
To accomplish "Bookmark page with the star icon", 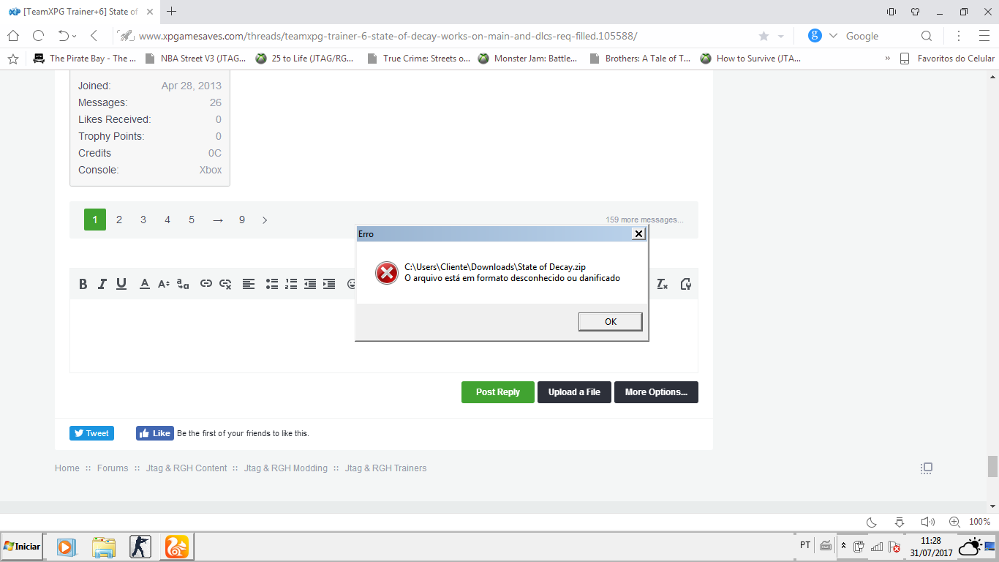I will point(764,36).
